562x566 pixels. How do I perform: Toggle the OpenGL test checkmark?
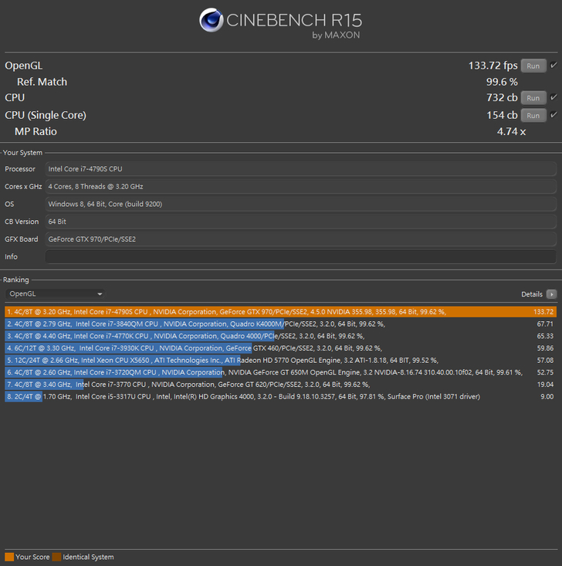[x=554, y=66]
